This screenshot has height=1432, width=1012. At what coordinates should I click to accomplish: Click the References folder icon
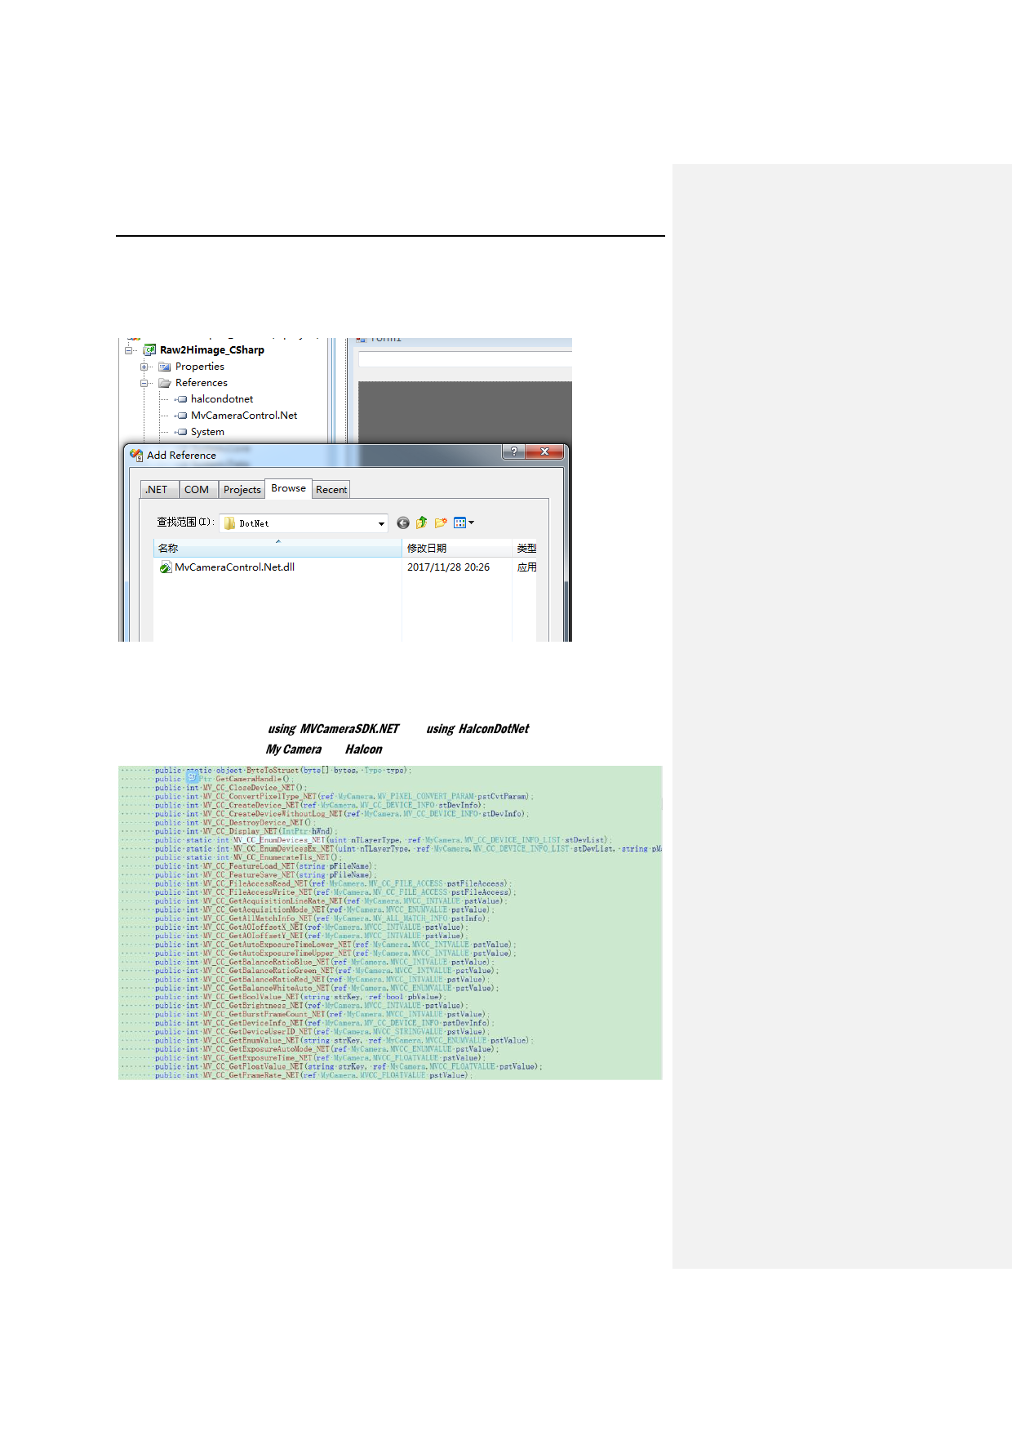[165, 383]
